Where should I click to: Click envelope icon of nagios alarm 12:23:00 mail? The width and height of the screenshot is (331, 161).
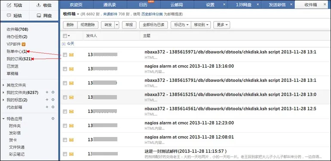[71, 126]
